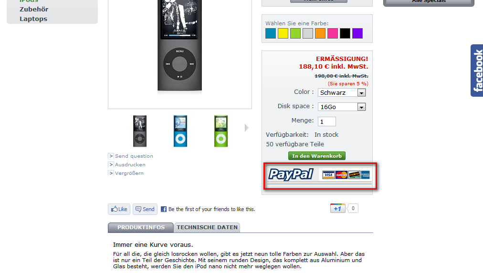483x273 pixels.
Task: Click the Facebook Like thumbs-up button
Action: pyautogui.click(x=119, y=209)
